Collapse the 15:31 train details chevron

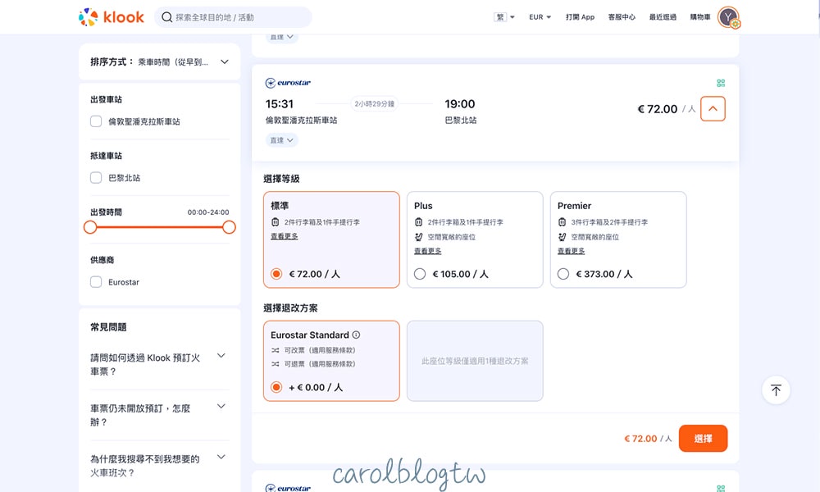[x=713, y=109]
